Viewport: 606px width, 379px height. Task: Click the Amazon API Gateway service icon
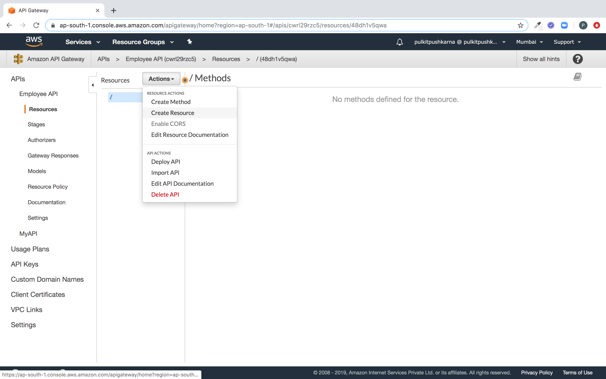click(18, 59)
